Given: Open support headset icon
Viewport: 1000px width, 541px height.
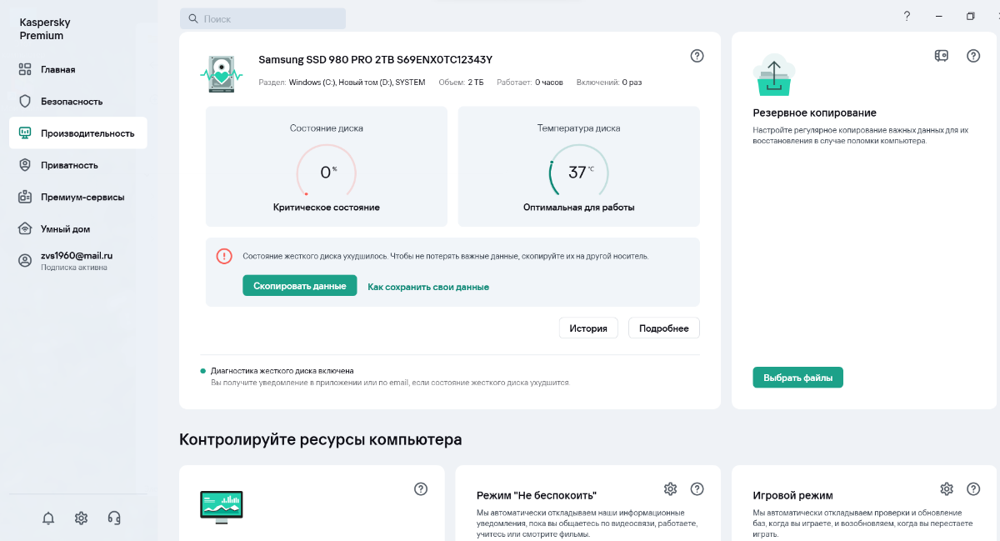Looking at the screenshot, I should (x=114, y=518).
